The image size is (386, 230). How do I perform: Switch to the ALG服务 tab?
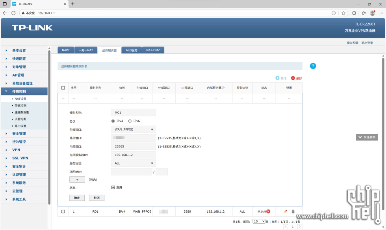click(x=132, y=50)
